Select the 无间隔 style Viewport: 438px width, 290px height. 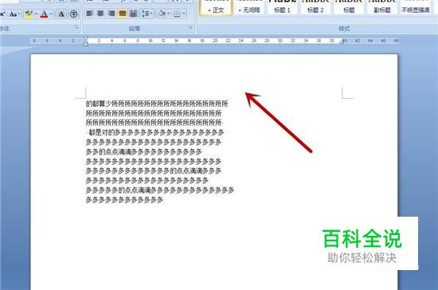249,7
